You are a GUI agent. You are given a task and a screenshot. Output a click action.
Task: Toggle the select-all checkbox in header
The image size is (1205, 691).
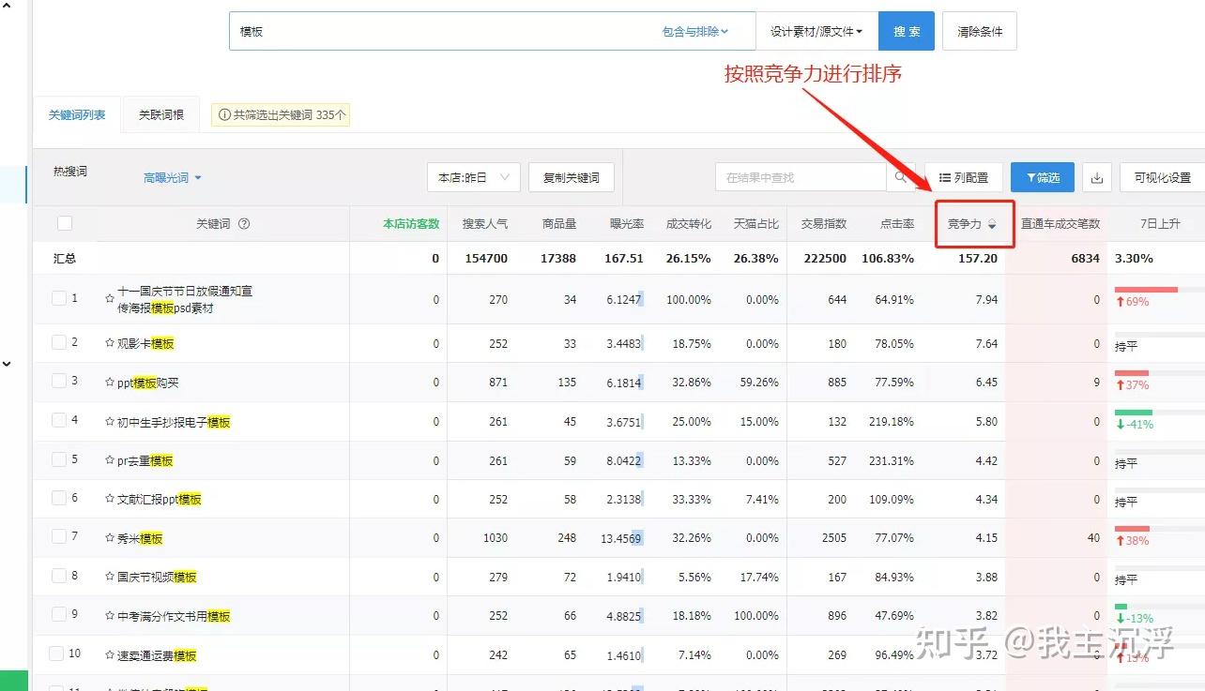point(65,223)
